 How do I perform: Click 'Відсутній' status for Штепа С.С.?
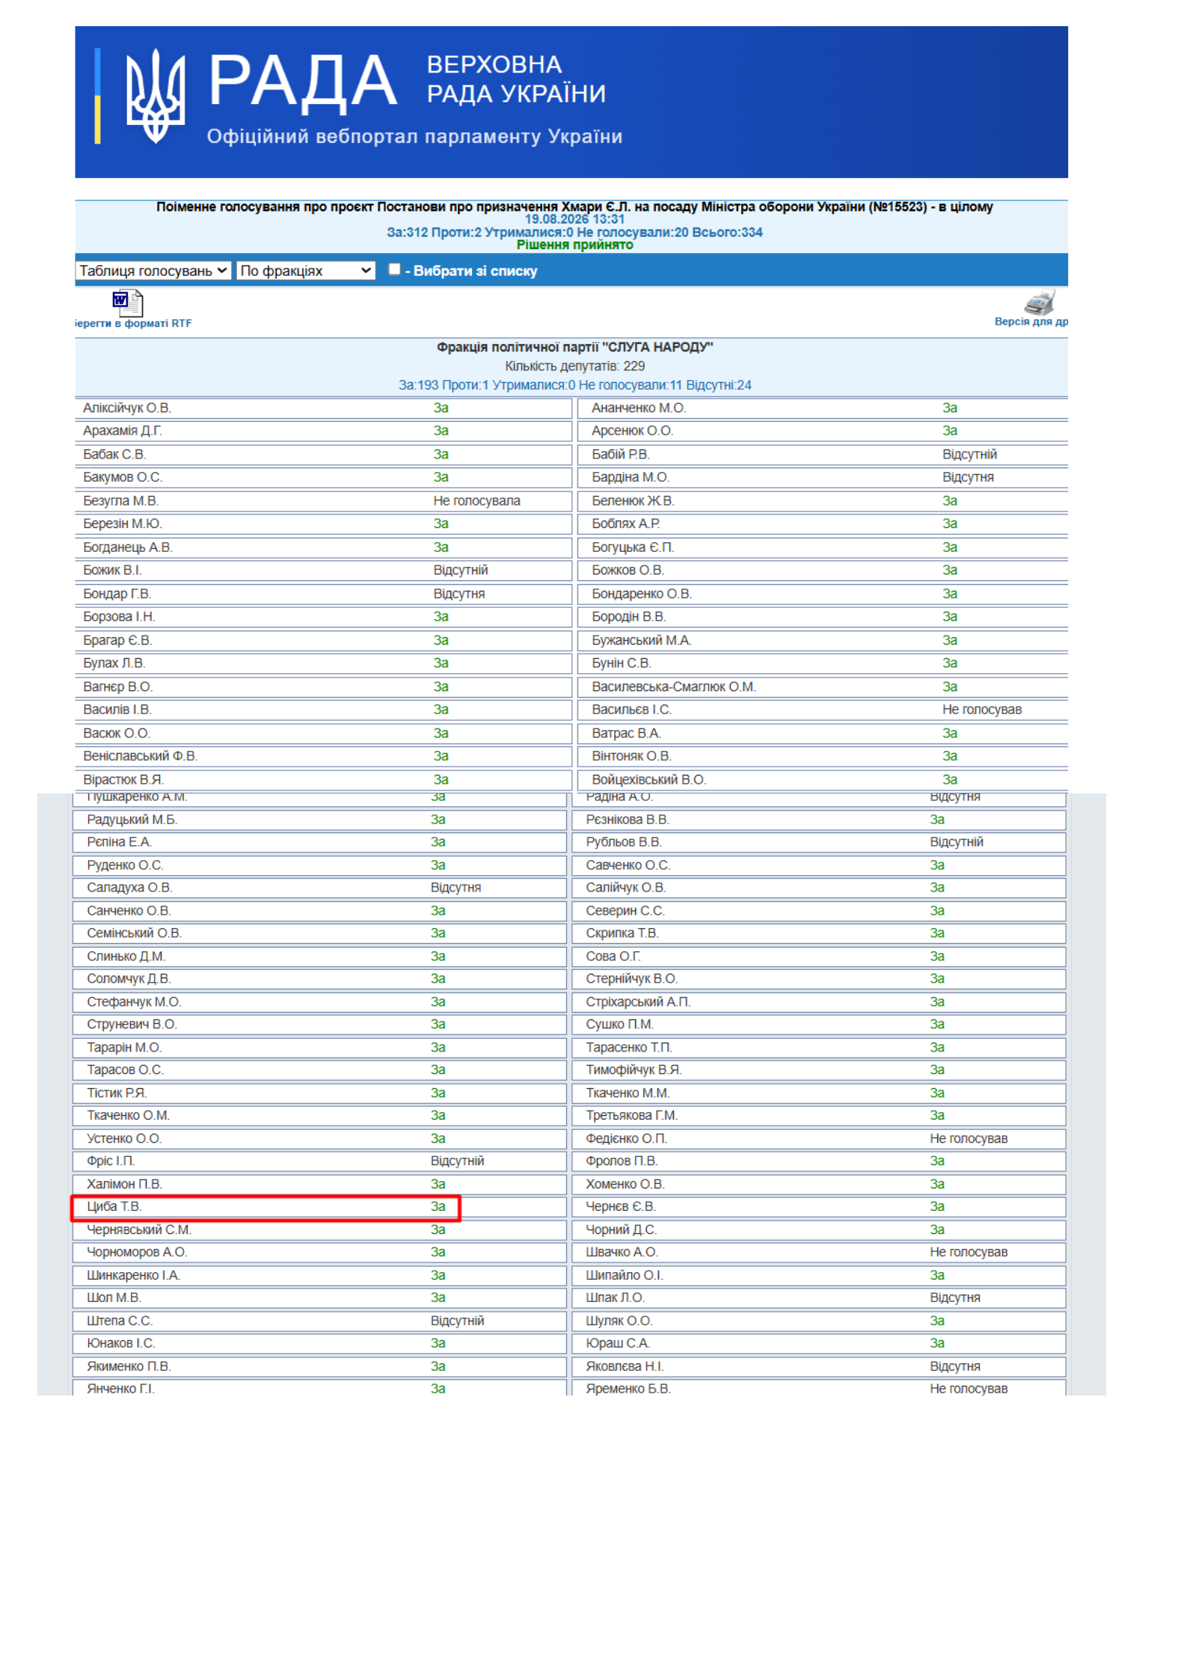point(457,1321)
